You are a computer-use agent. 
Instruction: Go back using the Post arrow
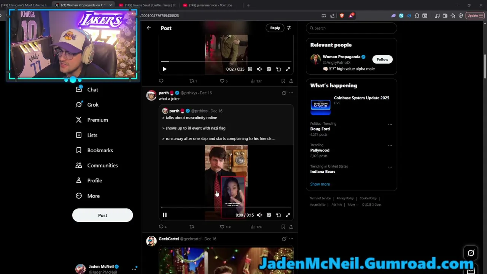(x=149, y=28)
